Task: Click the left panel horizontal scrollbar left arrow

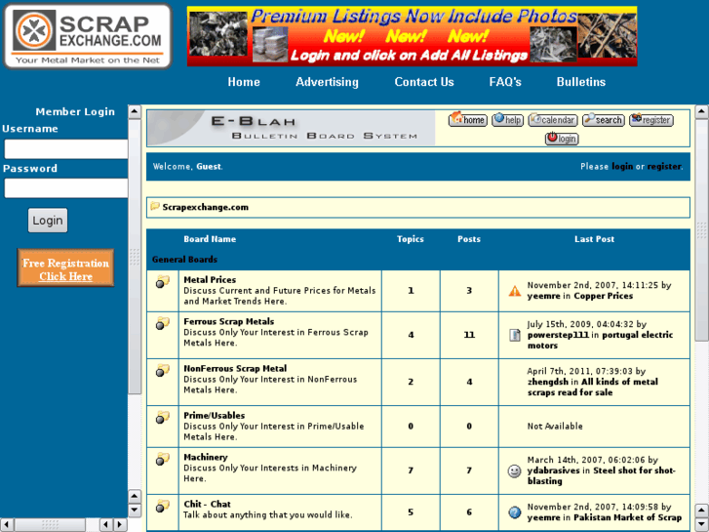Action: point(7,525)
